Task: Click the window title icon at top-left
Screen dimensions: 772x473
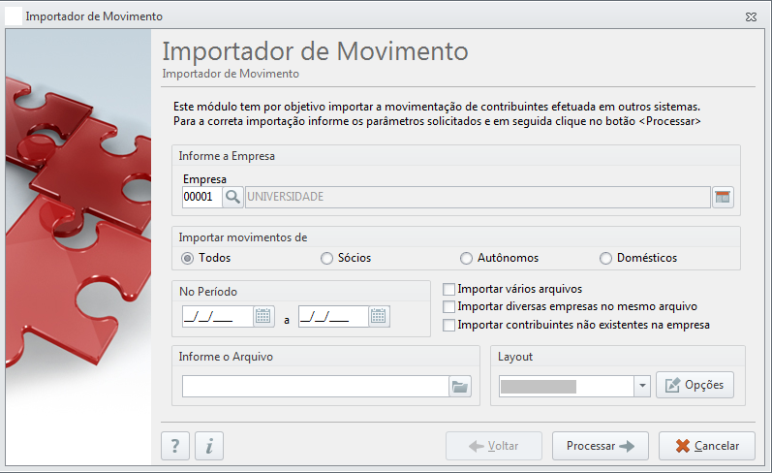Action: 14,16
